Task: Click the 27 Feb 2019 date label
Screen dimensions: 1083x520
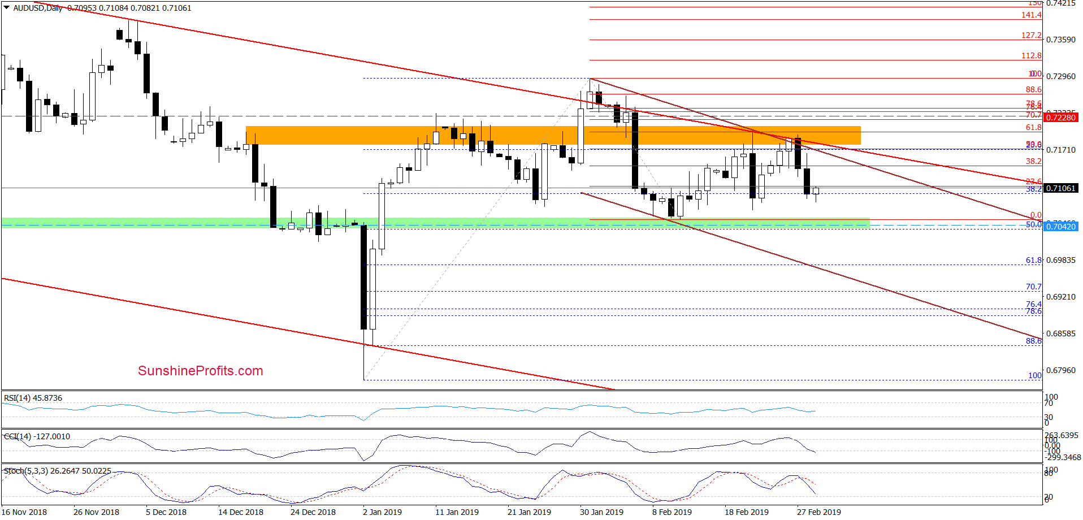Action: (819, 512)
